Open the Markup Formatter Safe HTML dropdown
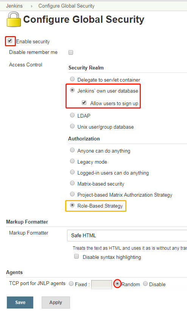The height and width of the screenshot is (312, 187). pos(127,236)
